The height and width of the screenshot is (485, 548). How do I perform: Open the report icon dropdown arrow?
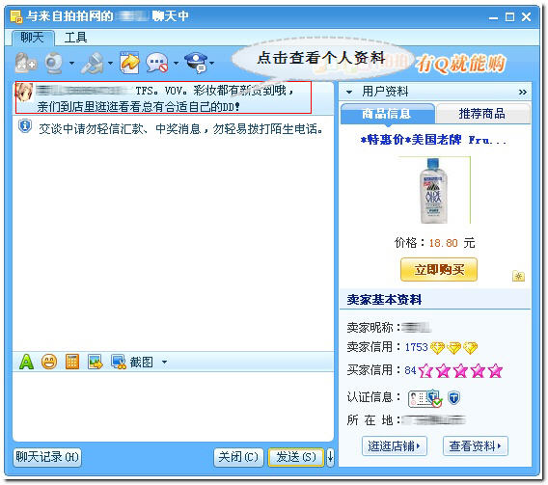click(x=212, y=64)
